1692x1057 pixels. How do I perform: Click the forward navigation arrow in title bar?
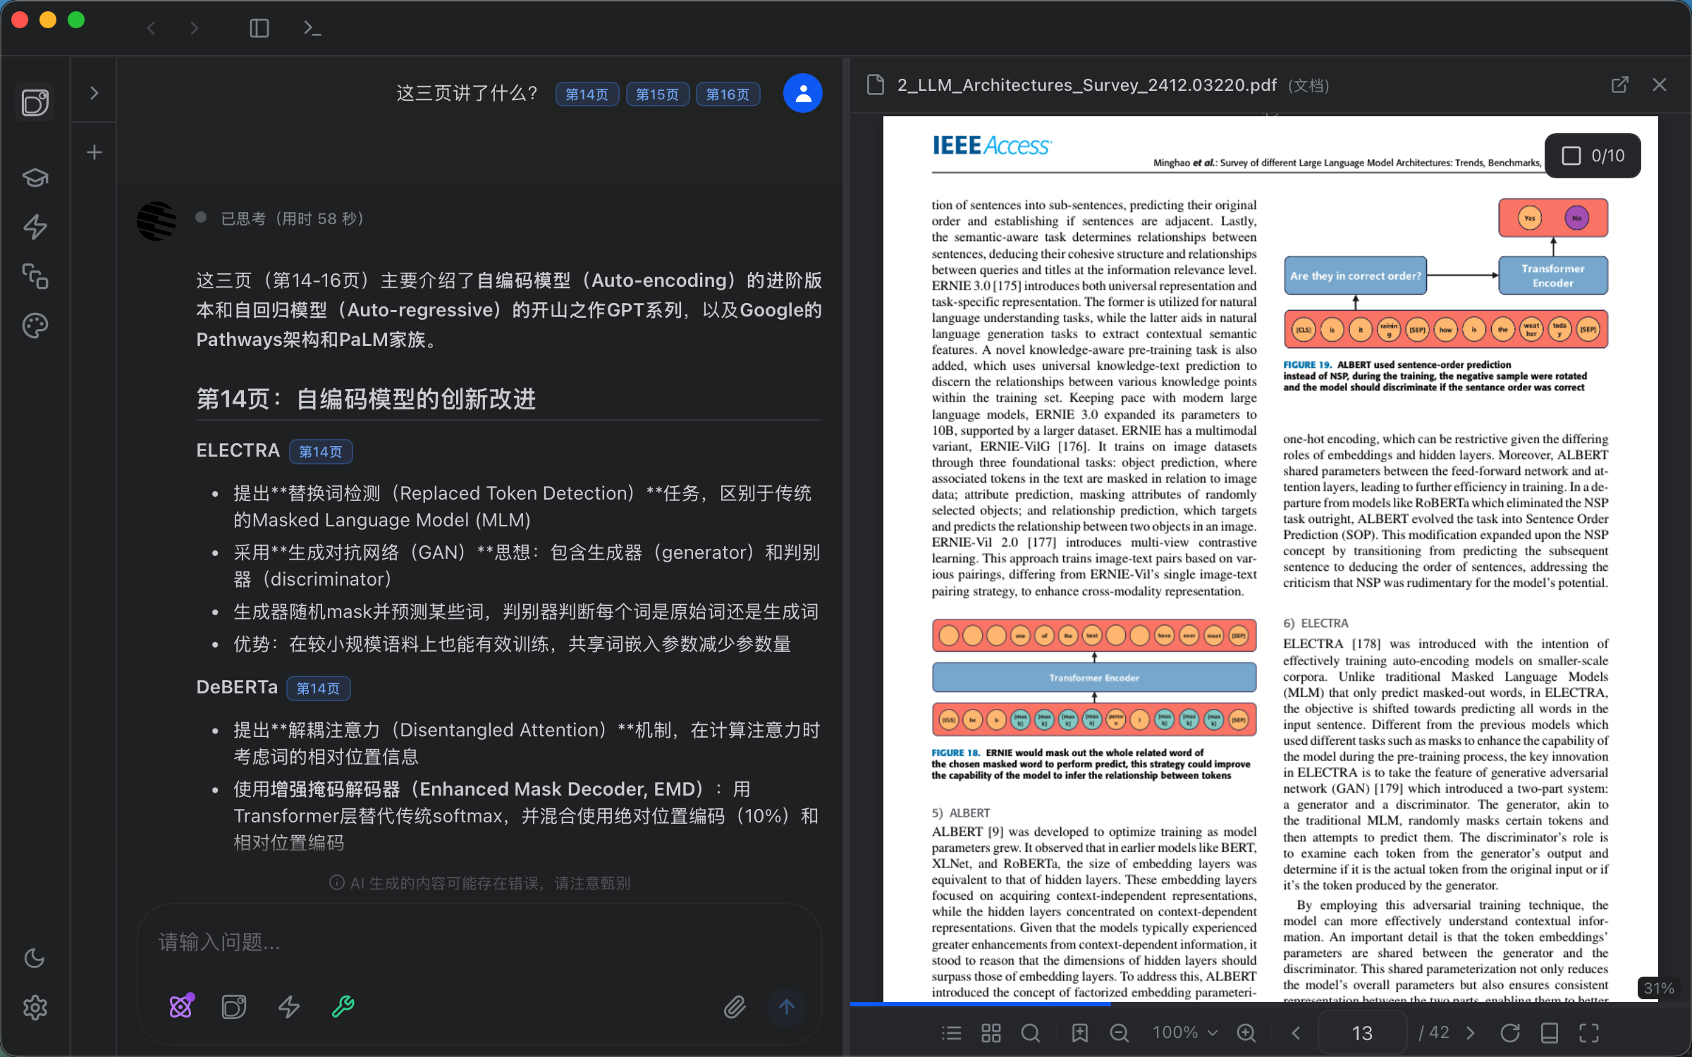click(195, 28)
